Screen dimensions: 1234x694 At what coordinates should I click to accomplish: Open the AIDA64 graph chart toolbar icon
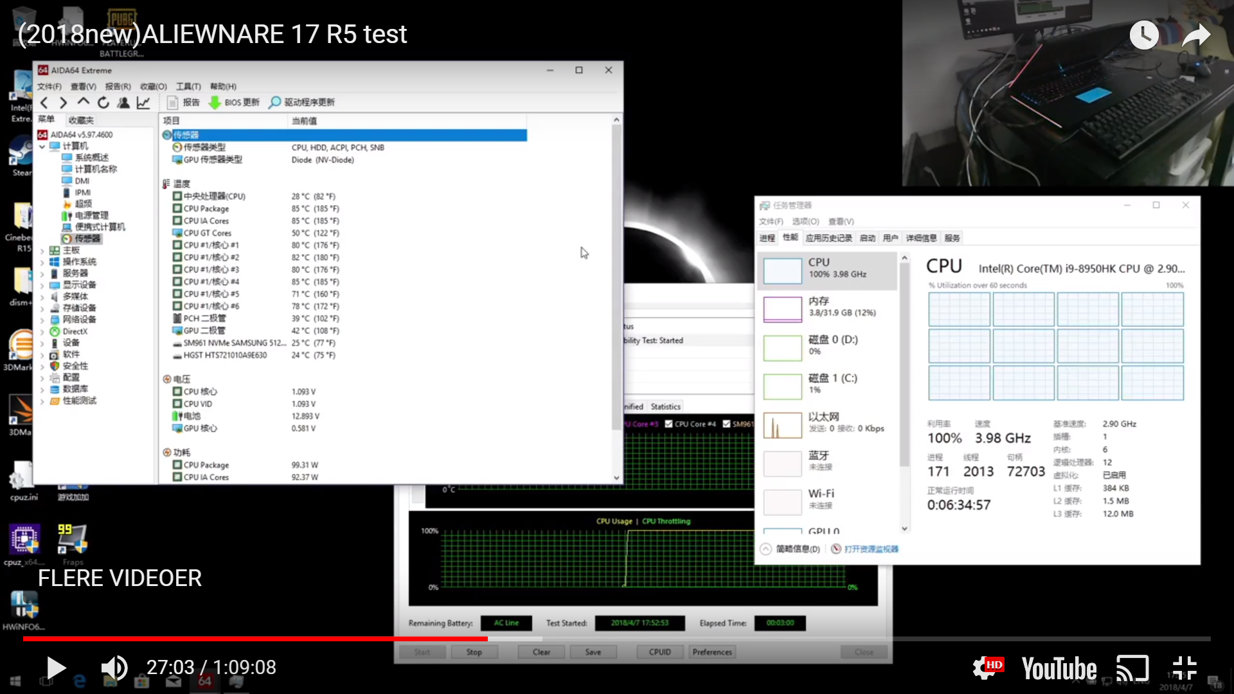point(143,103)
